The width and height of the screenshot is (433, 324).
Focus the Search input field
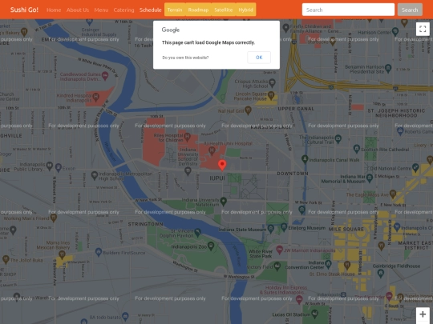tap(348, 10)
